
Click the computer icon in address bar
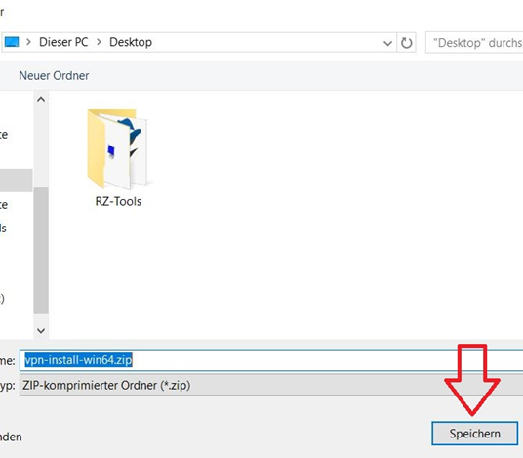(x=12, y=42)
